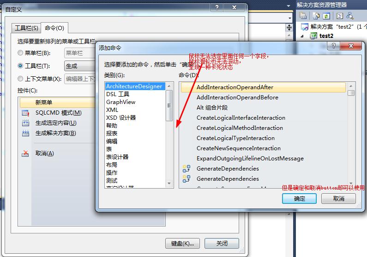Select the 工具栏(T) radio button
The image size is (367, 257).
20,66
